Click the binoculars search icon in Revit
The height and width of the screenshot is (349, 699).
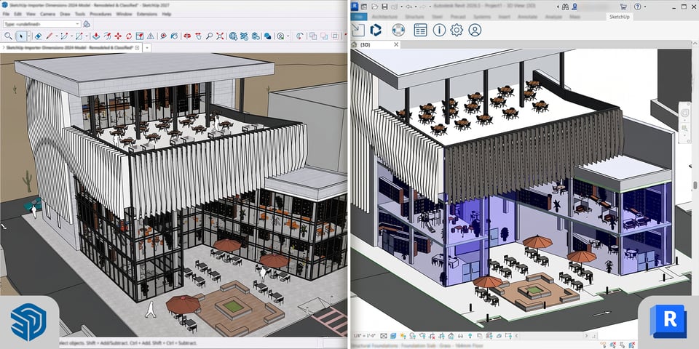[565, 7]
